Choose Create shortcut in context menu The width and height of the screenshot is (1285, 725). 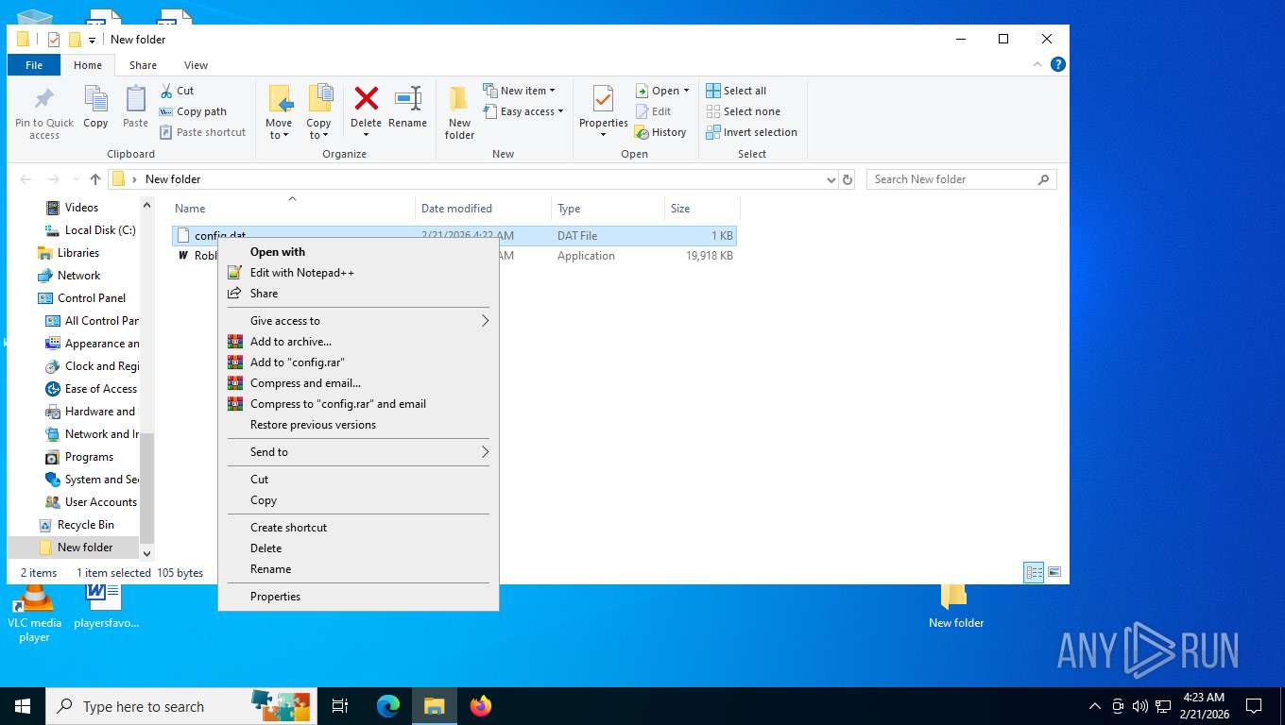click(358, 528)
